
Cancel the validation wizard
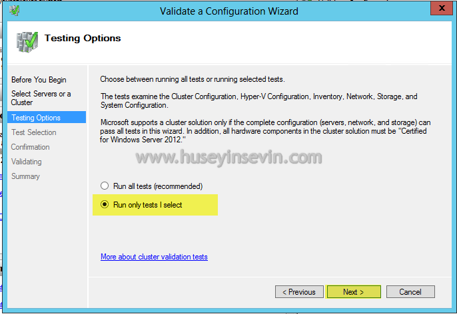(x=410, y=291)
